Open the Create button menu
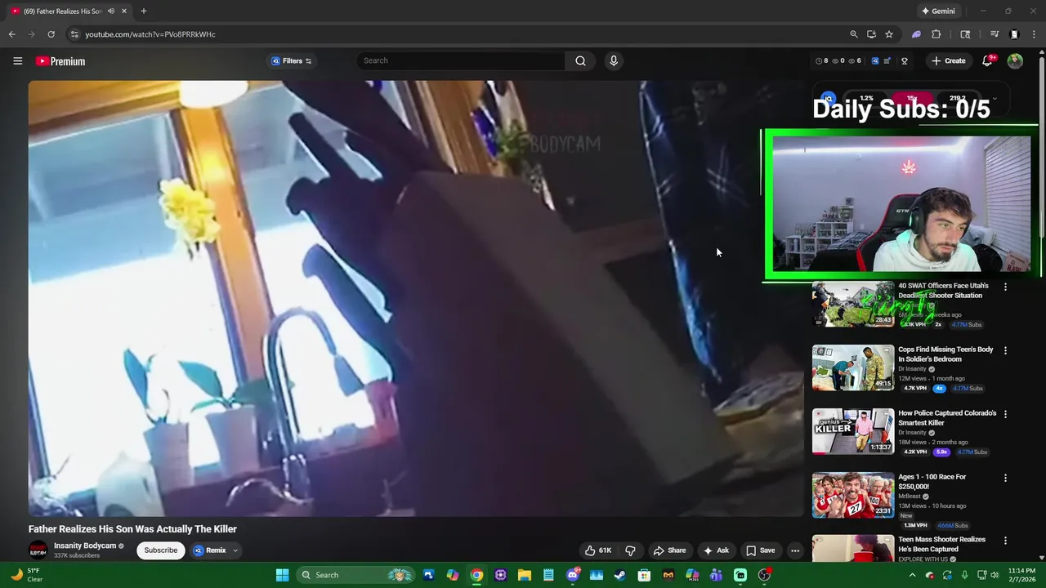The image size is (1046, 588). click(949, 61)
